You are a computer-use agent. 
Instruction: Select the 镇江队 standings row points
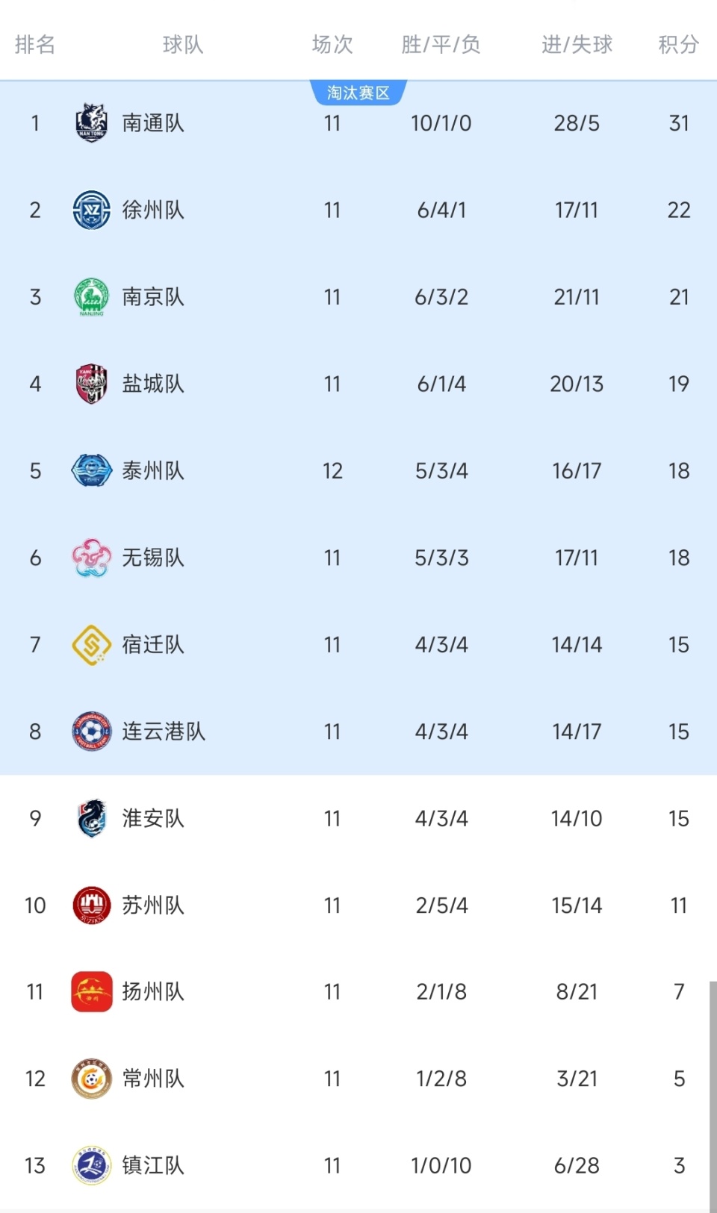pyautogui.click(x=679, y=1165)
